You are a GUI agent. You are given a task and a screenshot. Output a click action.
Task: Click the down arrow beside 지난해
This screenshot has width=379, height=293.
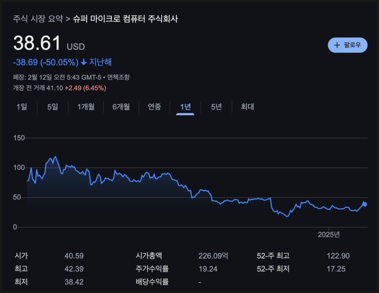pos(84,62)
